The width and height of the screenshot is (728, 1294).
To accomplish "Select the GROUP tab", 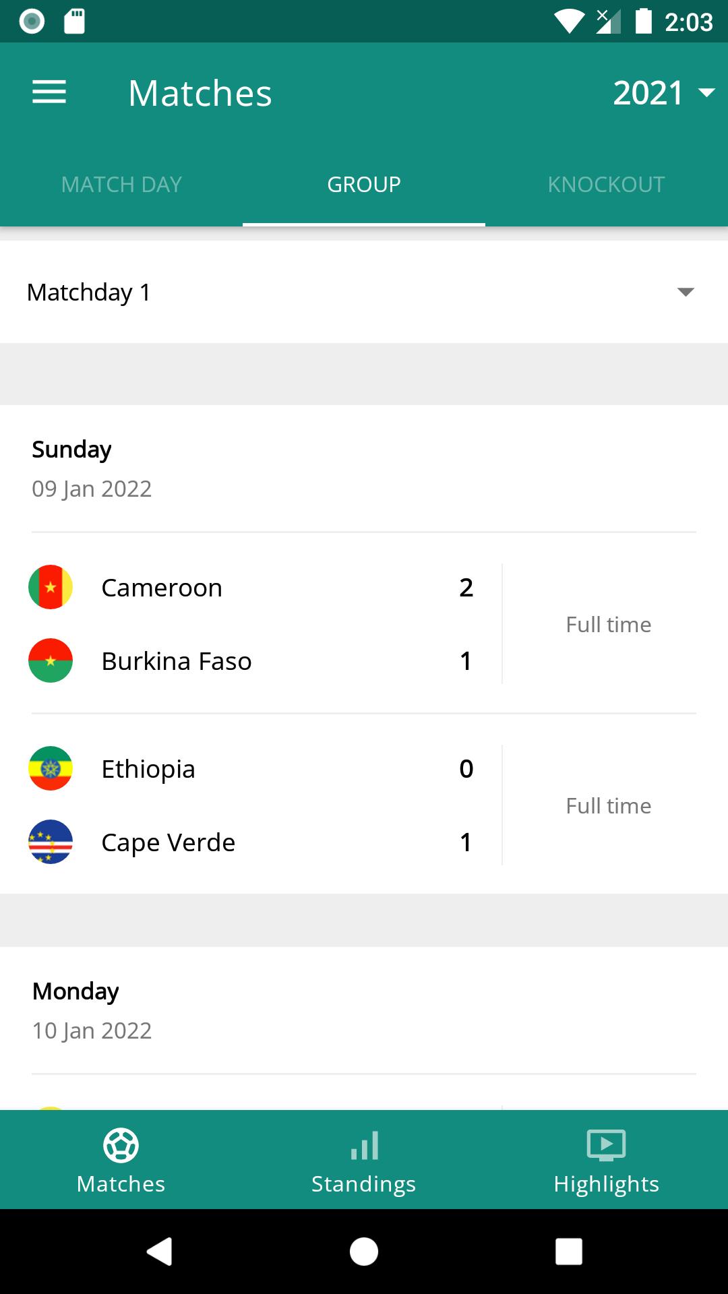I will pos(364,184).
